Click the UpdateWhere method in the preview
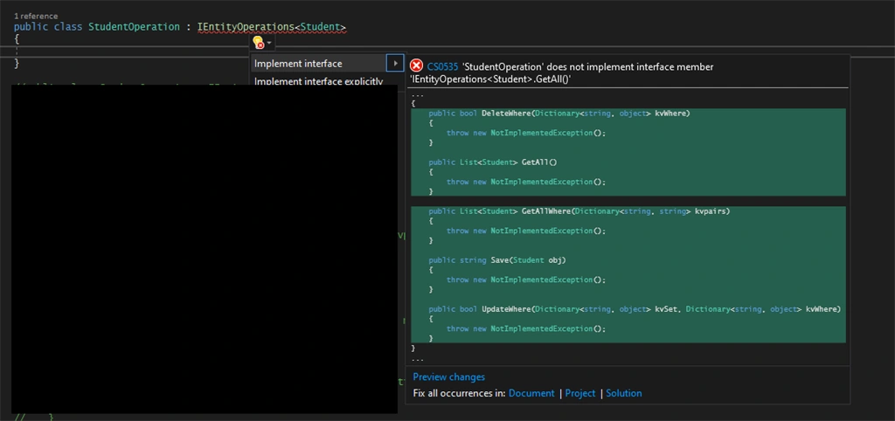895x421 pixels. 506,309
